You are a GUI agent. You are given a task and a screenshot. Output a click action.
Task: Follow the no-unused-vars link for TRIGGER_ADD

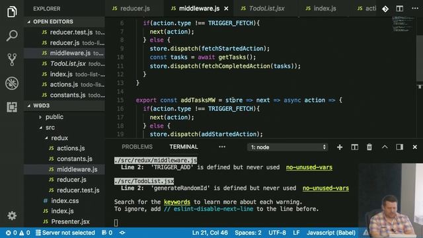click(x=309, y=167)
